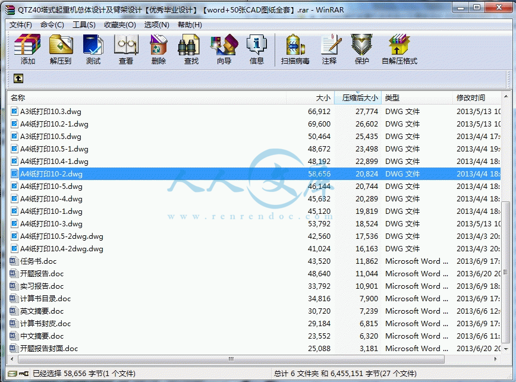
Task: Click the 添加 (Add) toolbar icon
Action: pos(27,49)
